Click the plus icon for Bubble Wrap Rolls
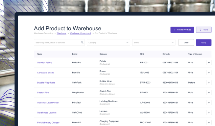Screen dimensions: 215x126 tap(209, 83)
